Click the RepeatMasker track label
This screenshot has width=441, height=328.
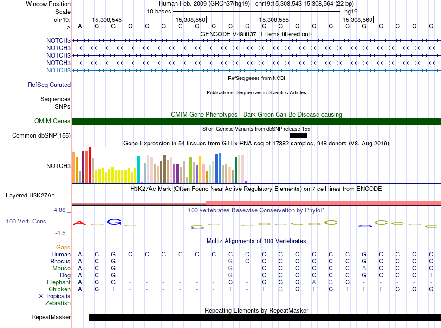(51, 318)
